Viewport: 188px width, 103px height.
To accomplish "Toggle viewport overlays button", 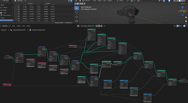I will click(x=169, y=1).
